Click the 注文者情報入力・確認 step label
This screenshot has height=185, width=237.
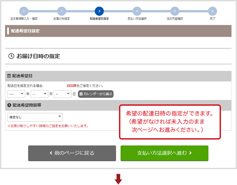click(24, 19)
